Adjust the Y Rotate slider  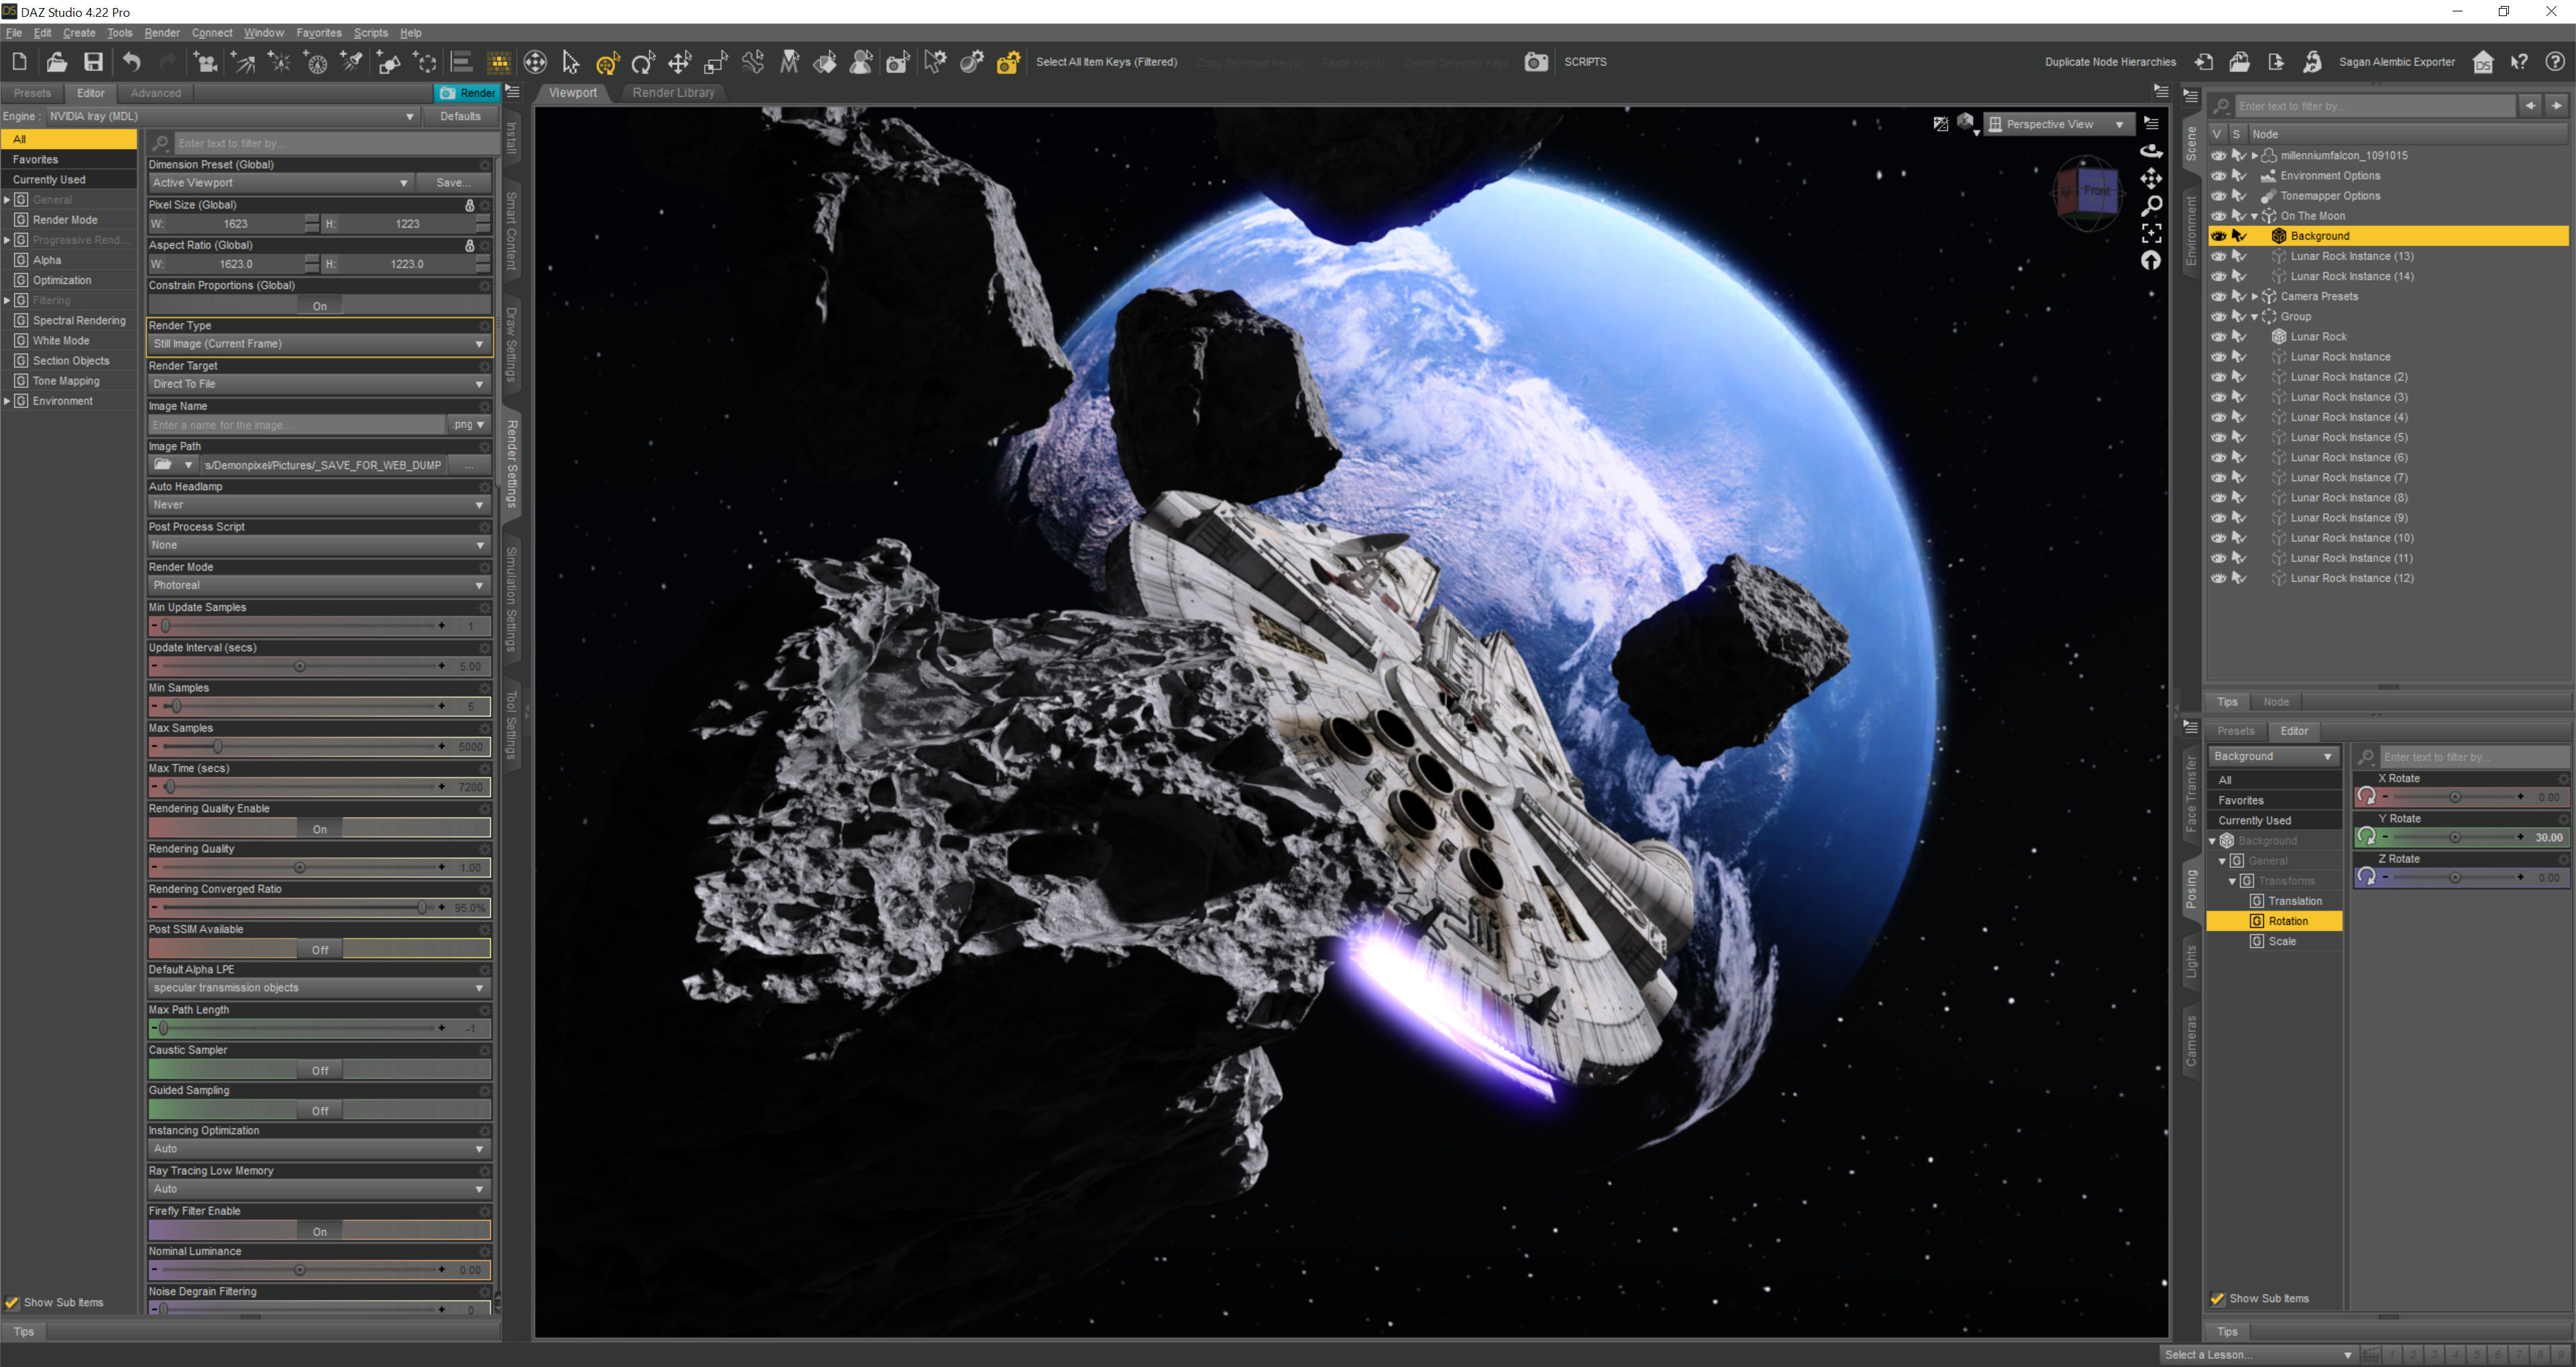pyautogui.click(x=2454, y=837)
